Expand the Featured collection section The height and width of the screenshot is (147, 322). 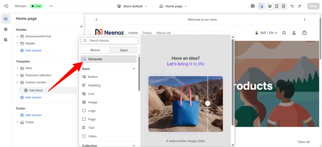17,75
